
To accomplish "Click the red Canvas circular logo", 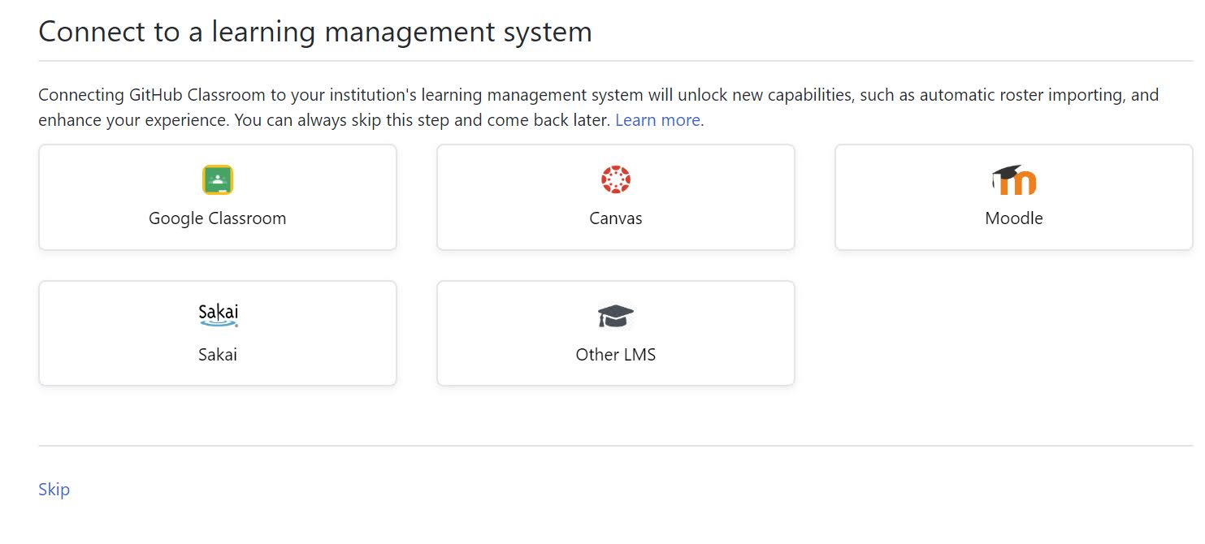I will point(615,179).
